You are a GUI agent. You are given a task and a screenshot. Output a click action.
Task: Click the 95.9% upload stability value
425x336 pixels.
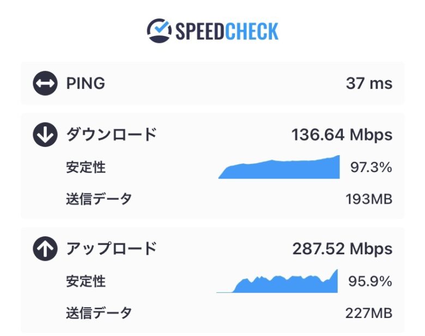pyautogui.click(x=371, y=281)
